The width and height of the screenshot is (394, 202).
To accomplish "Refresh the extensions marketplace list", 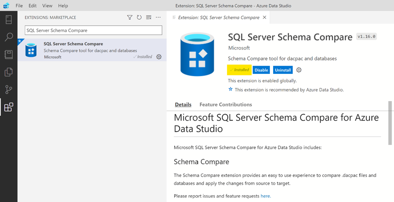I will point(139,17).
